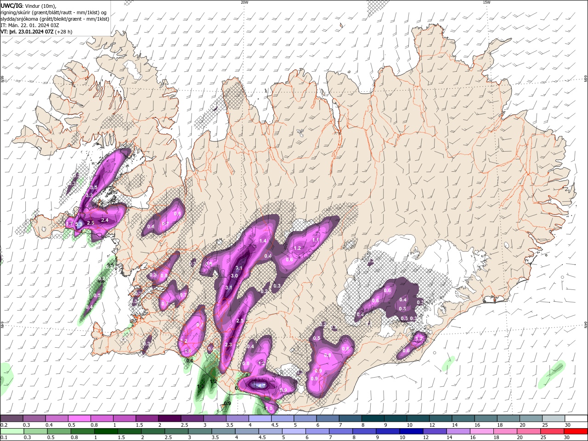The width and height of the screenshot is (588, 441).
Task: Click the '20W' longitude label at the map top
Action: tap(245, 2)
